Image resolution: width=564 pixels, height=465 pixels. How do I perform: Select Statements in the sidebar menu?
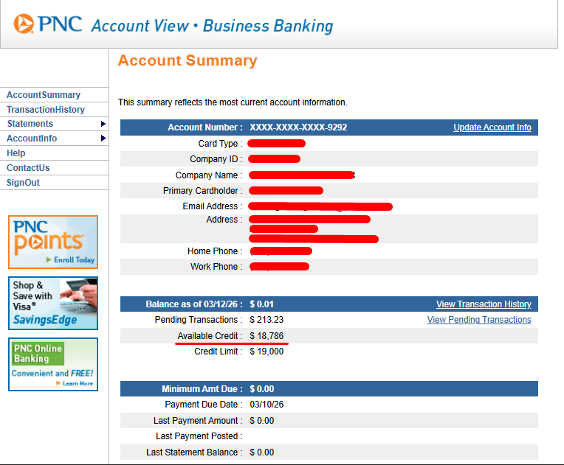(x=30, y=124)
